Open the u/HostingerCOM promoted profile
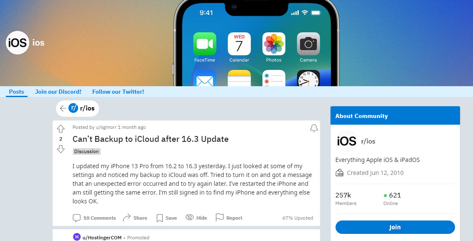 point(102,237)
